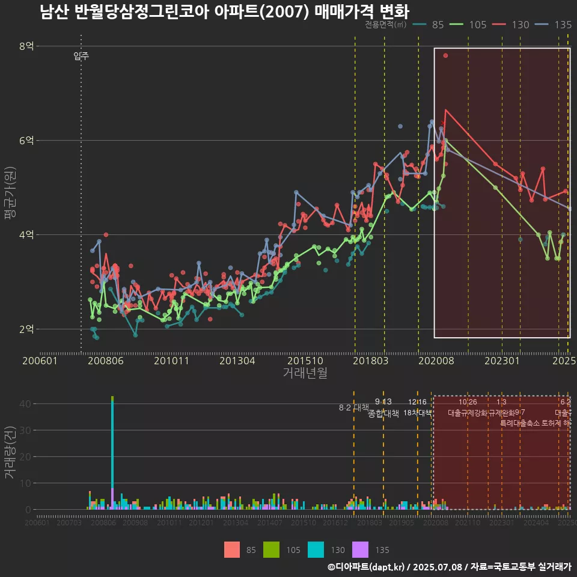Click the 200703 label on volume chart

coord(69,522)
